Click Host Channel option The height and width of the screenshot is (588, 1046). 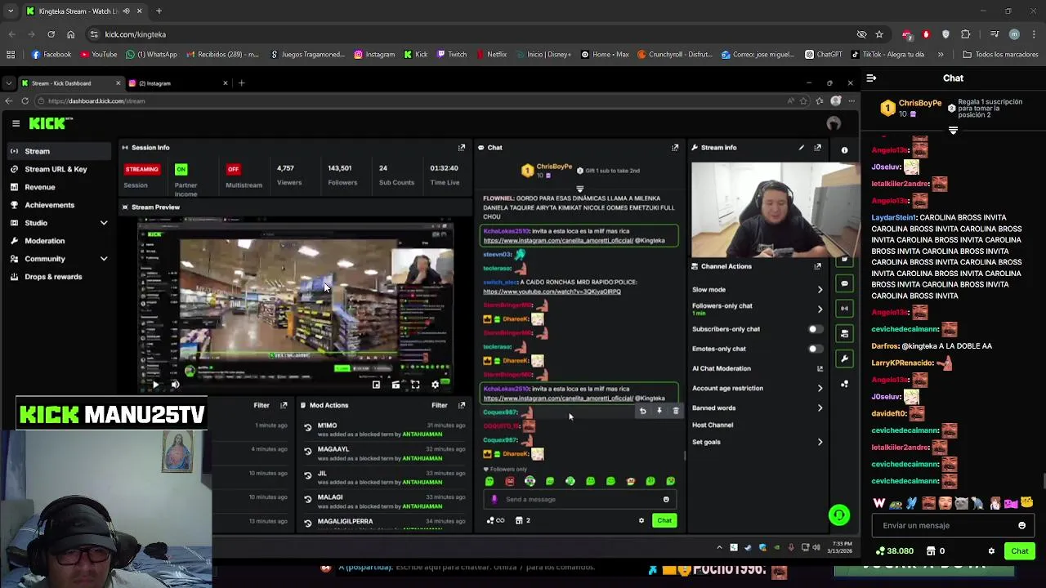click(x=713, y=425)
